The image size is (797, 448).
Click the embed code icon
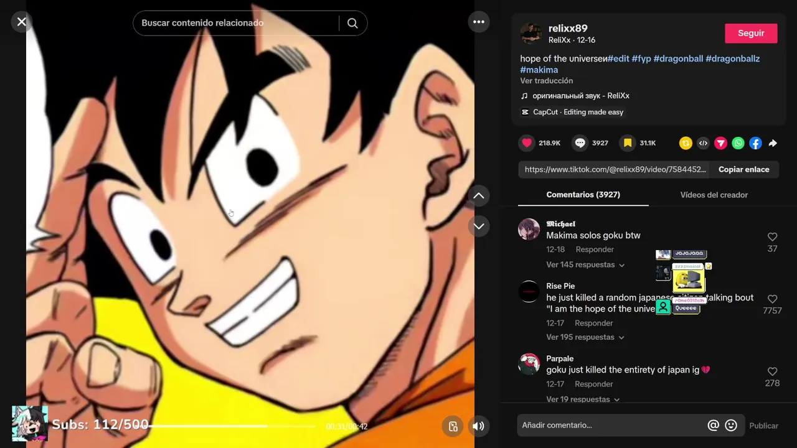pos(703,143)
